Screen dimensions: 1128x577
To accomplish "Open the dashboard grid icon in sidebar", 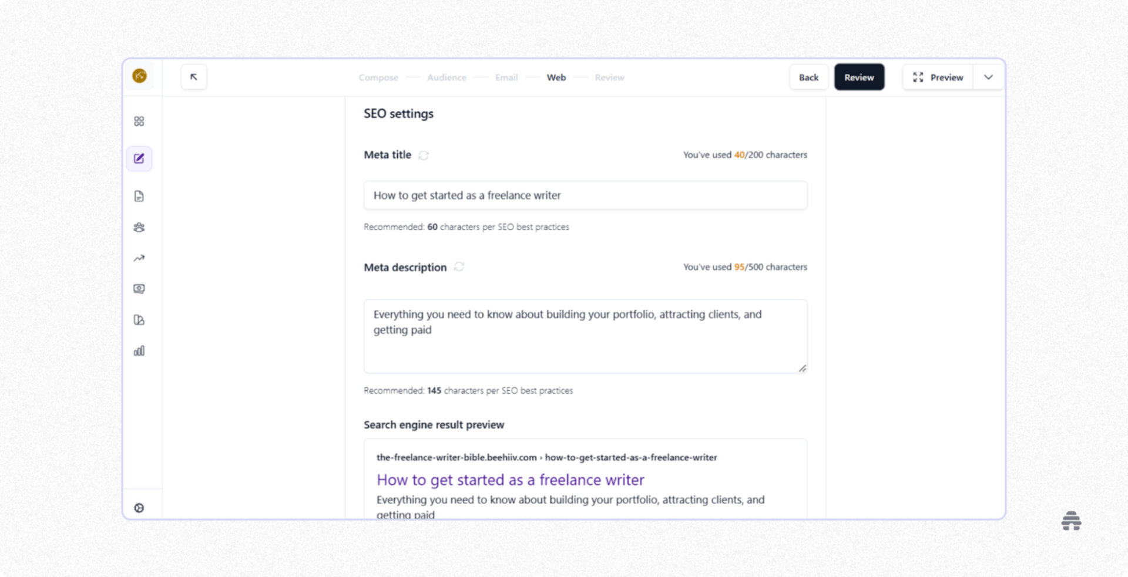I will click(139, 121).
